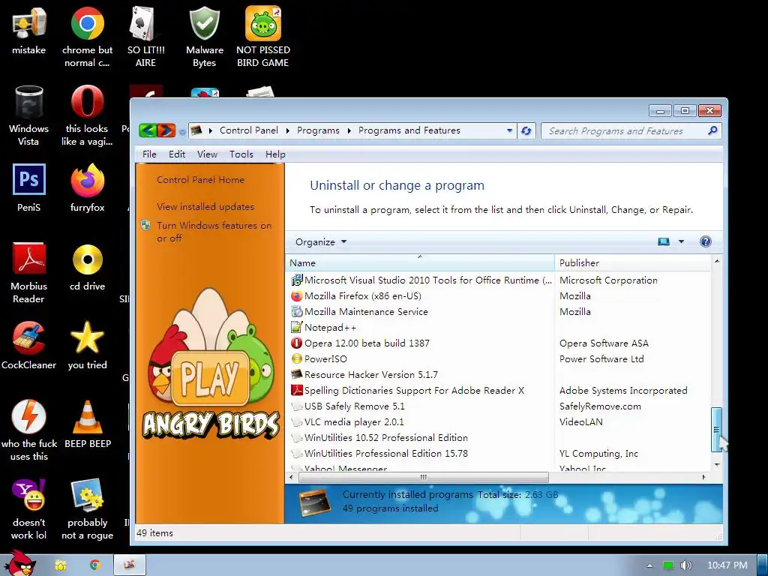Open the 'cd drive' desktop icon
Screen dimensions: 768x576
(x=87, y=268)
